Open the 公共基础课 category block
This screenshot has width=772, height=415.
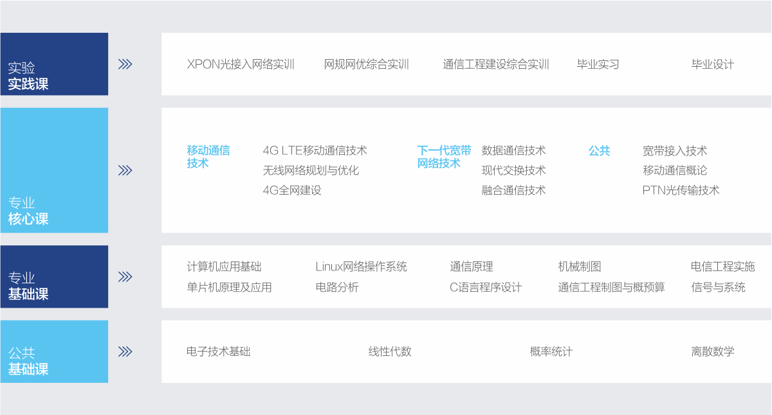coord(54,351)
